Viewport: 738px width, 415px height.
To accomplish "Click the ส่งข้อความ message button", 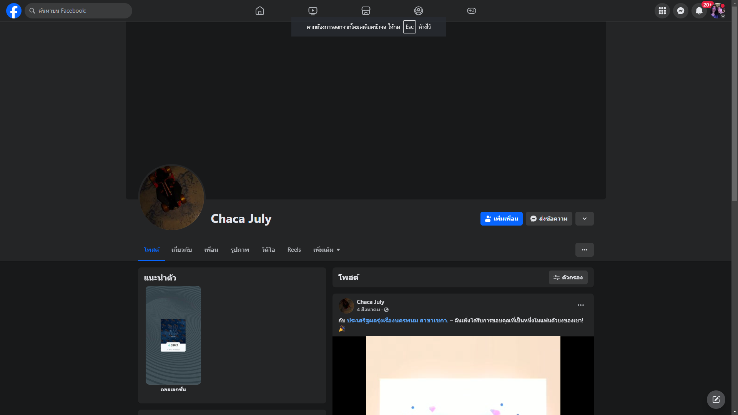I will 549,219.
